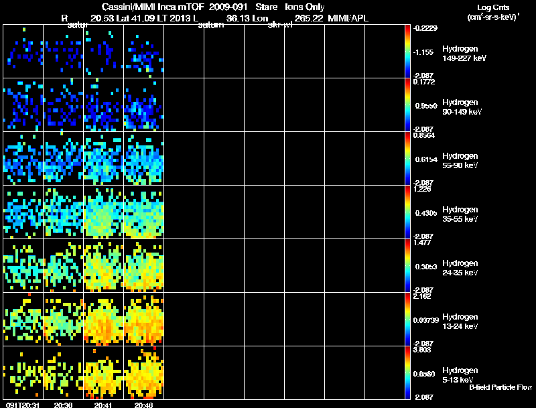Click the 13-24 keV color scale bar

[x=408, y=319]
